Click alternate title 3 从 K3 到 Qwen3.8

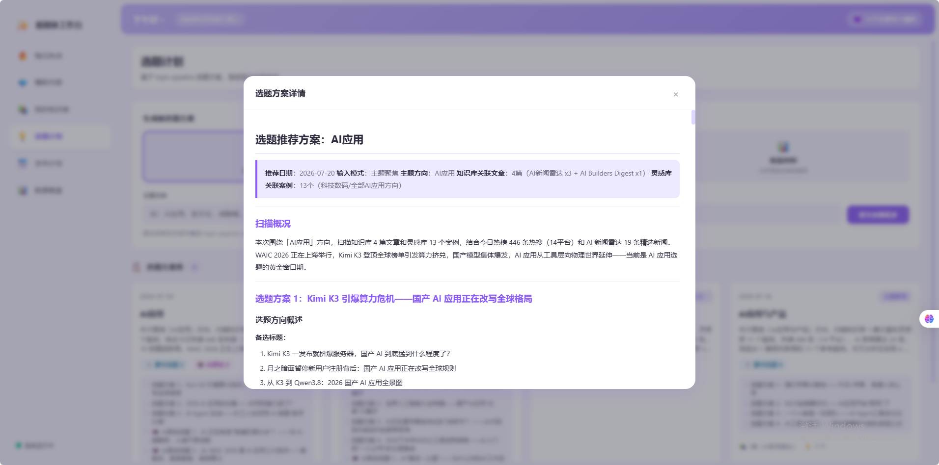pos(335,383)
